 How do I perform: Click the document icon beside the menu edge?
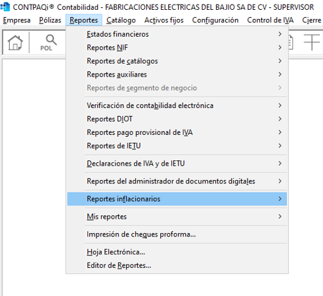pos(291,43)
